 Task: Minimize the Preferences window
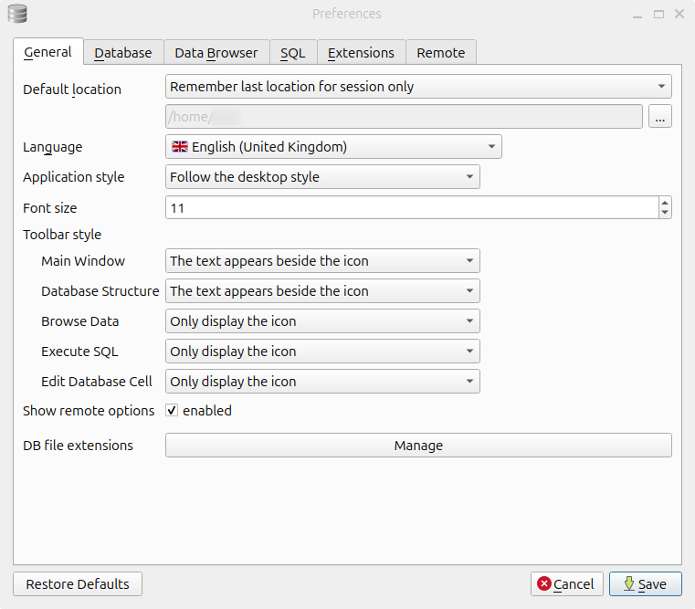point(637,15)
